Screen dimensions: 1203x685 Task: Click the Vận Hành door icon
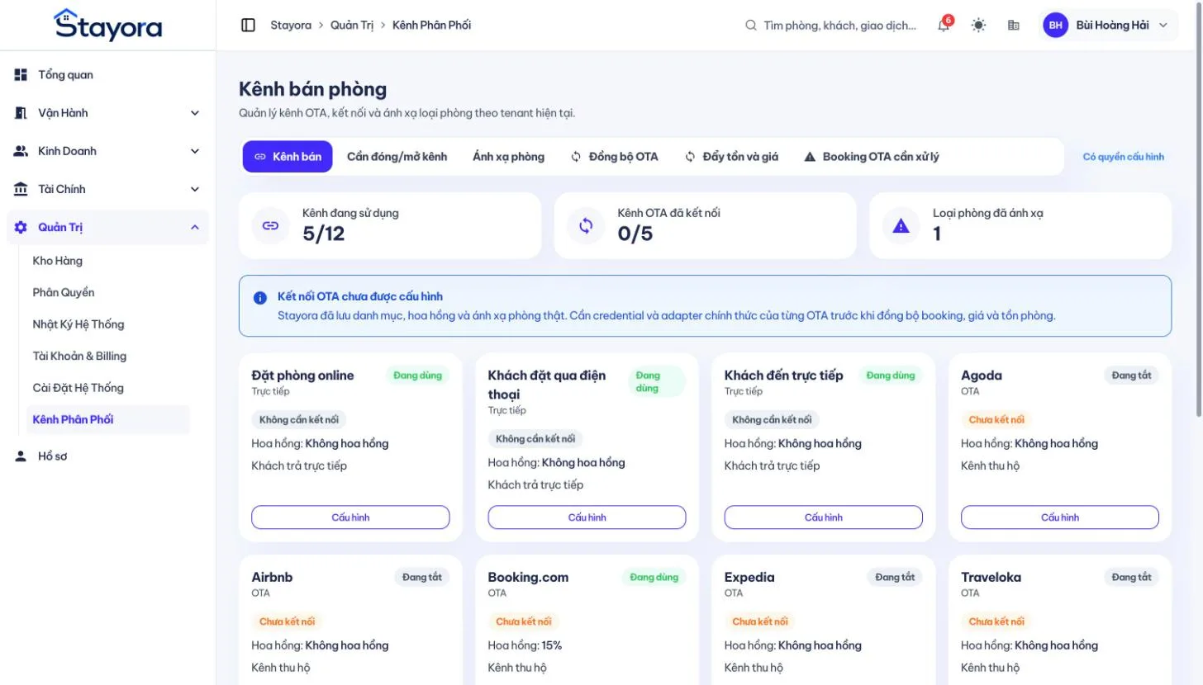[21, 113]
